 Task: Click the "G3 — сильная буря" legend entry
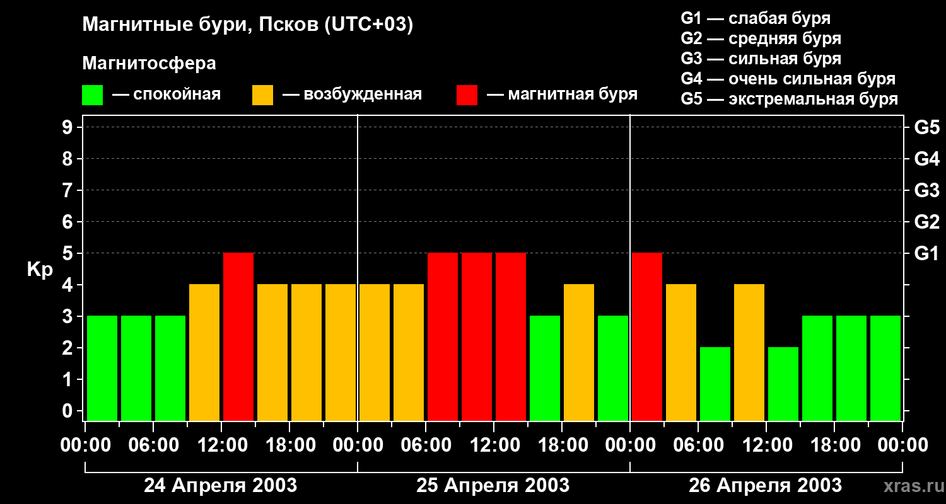pos(761,59)
